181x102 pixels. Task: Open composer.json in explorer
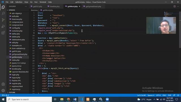[x=18, y=22]
